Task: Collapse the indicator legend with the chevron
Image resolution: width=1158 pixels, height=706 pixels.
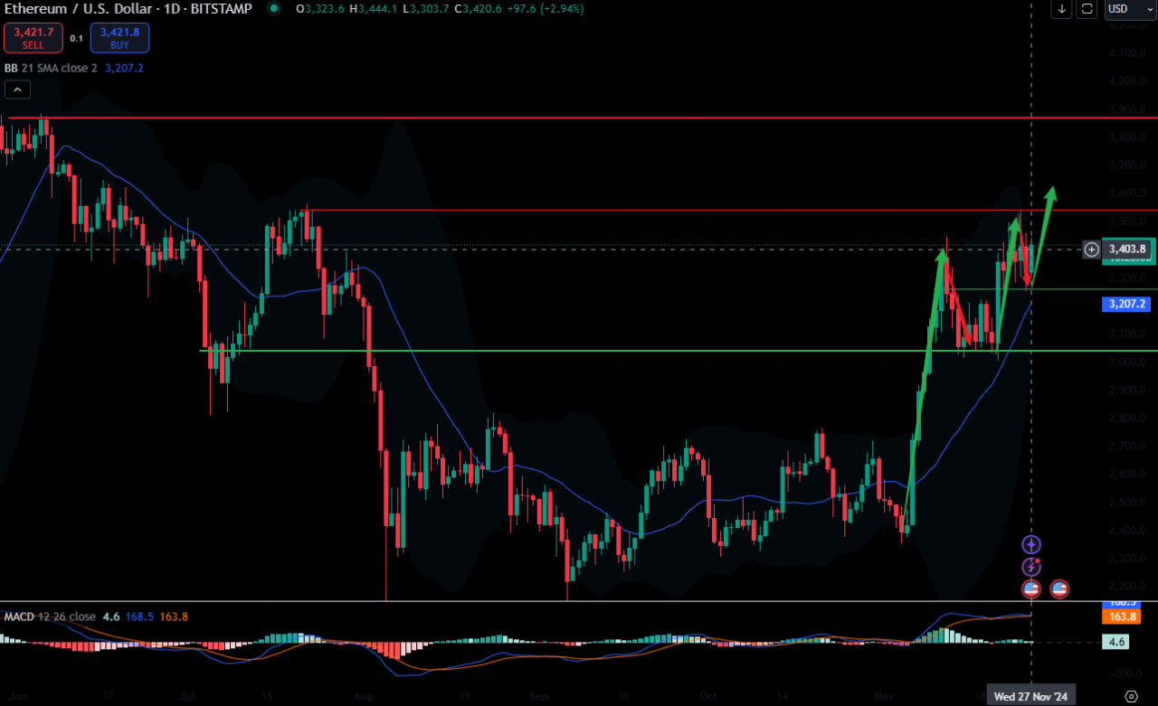Action: click(17, 89)
